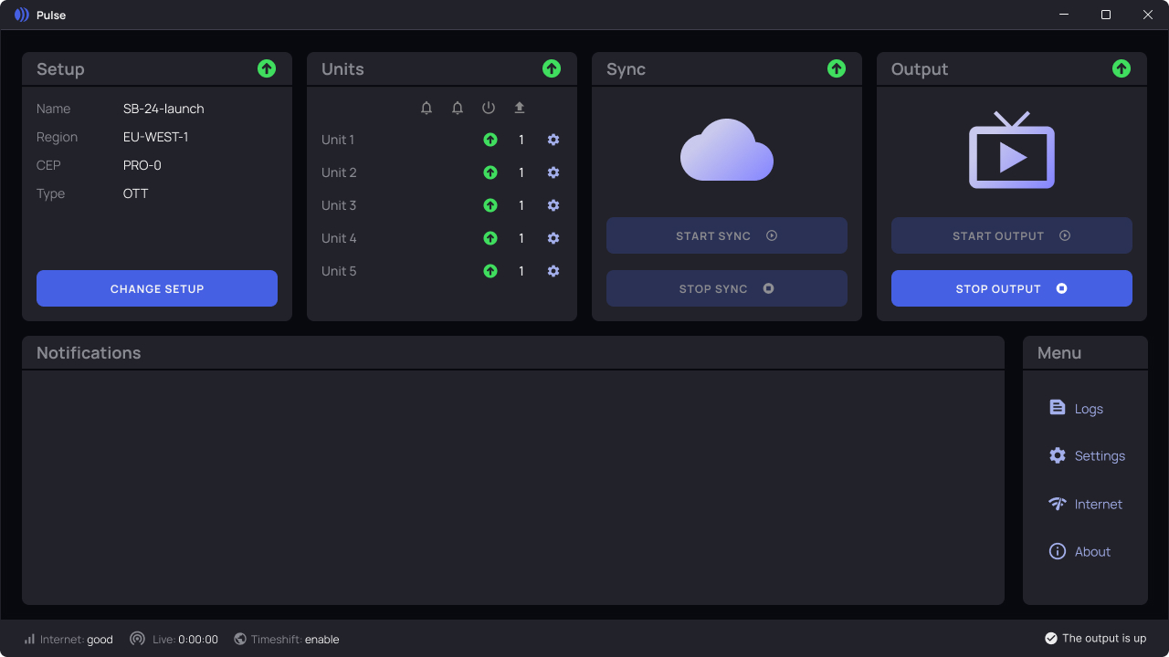Open the Unit 3 gear settings
Screen dimensions: 1169x657
553,205
